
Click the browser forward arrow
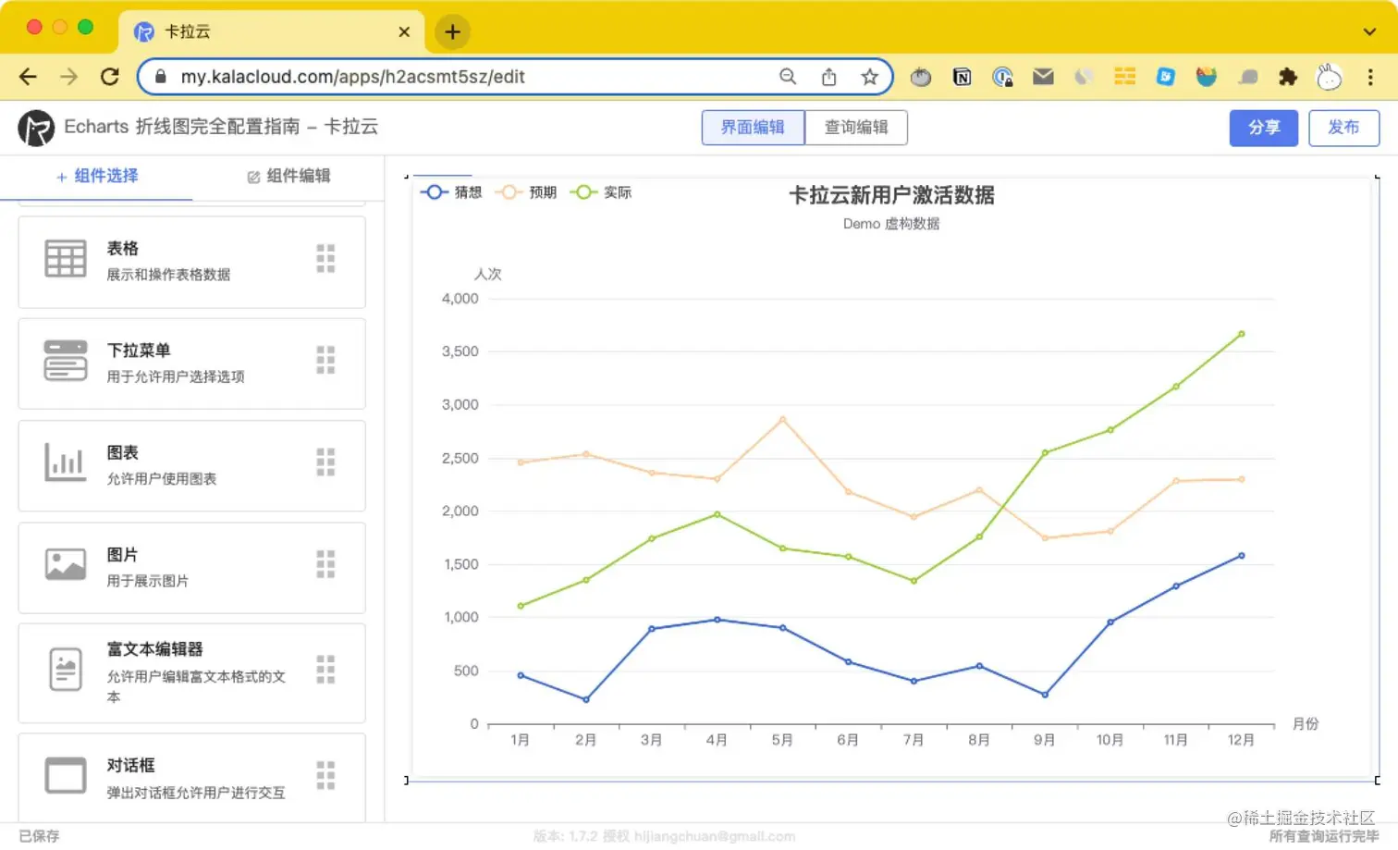[68, 77]
